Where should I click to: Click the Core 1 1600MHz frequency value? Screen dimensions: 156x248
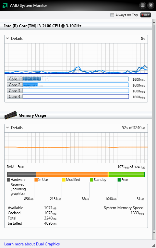(x=139, y=79)
